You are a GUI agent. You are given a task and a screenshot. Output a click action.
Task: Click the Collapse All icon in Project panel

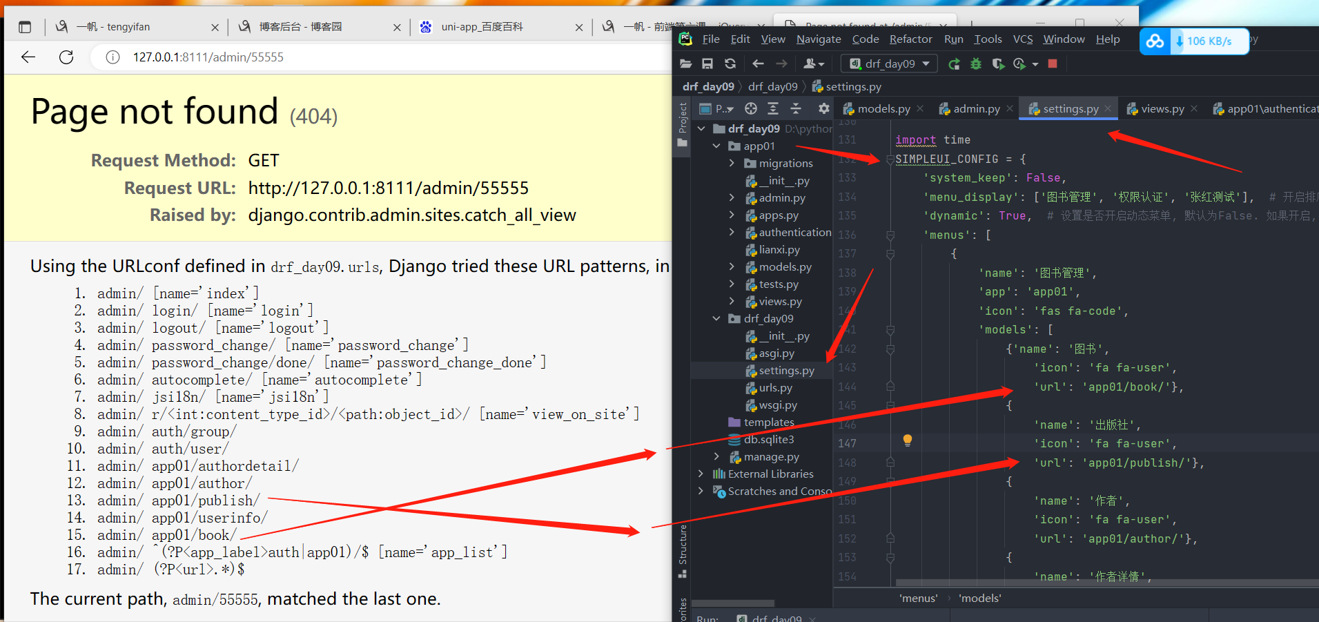coord(796,108)
